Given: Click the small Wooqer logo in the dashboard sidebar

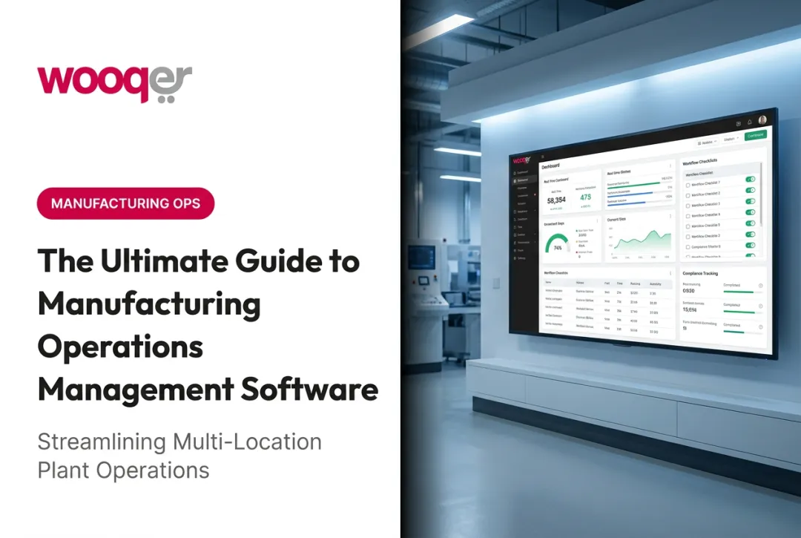Looking at the screenshot, I should (521, 160).
